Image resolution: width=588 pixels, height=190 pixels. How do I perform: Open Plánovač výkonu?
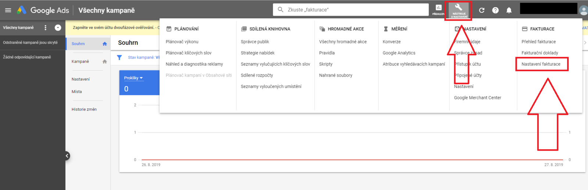182,42
